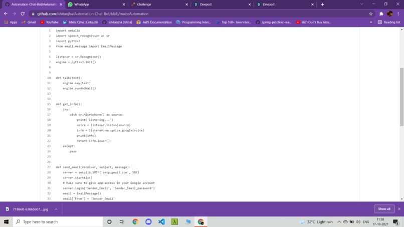The image size is (404, 227).
Task: Switch to the second Devpost tab
Action: click(285, 5)
